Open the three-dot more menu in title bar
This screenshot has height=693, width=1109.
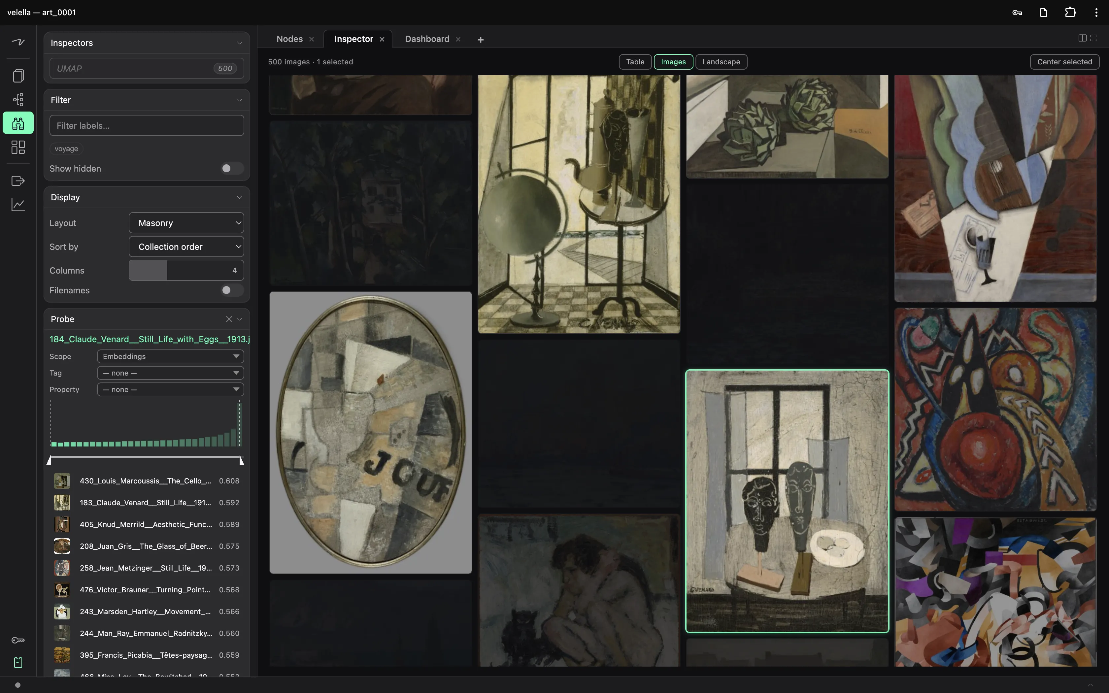tap(1096, 13)
